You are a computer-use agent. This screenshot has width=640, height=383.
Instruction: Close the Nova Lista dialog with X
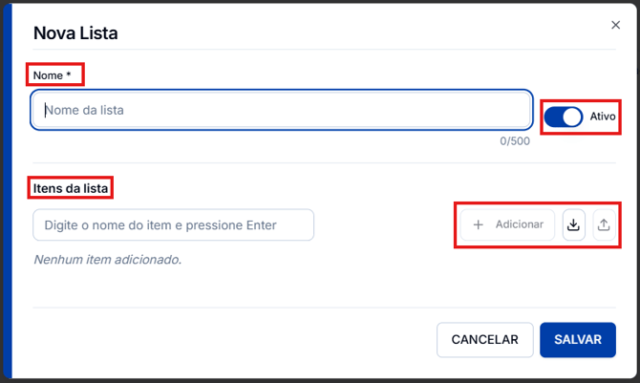tap(615, 25)
